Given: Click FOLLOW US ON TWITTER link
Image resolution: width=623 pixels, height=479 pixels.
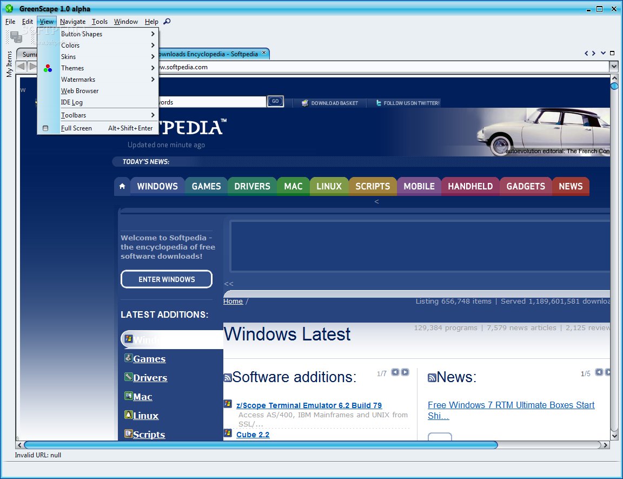Looking at the screenshot, I should [x=411, y=103].
